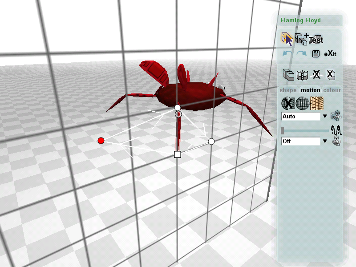356x267 pixels.
Task: Mirror the selected part
Action: coord(303,75)
